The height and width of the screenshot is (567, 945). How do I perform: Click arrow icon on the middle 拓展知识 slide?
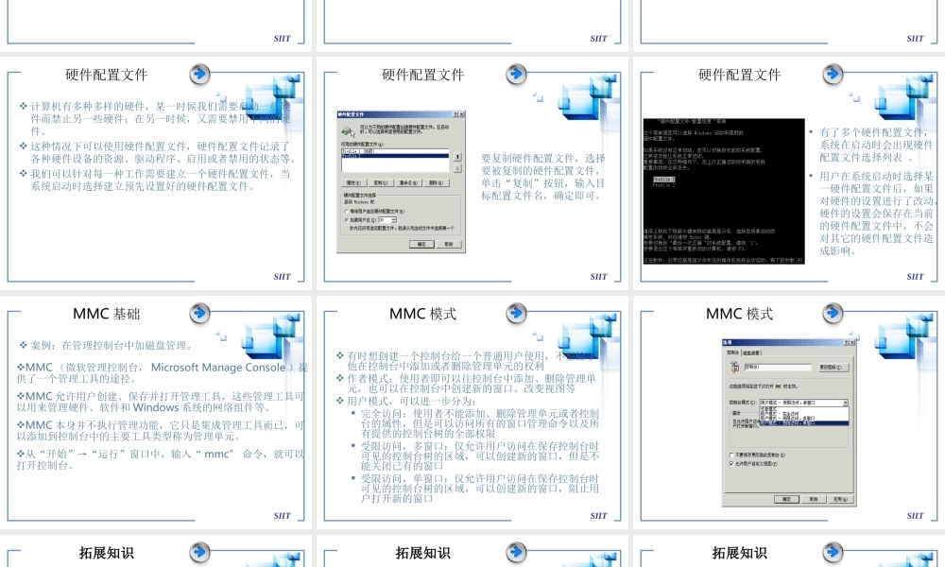516,551
